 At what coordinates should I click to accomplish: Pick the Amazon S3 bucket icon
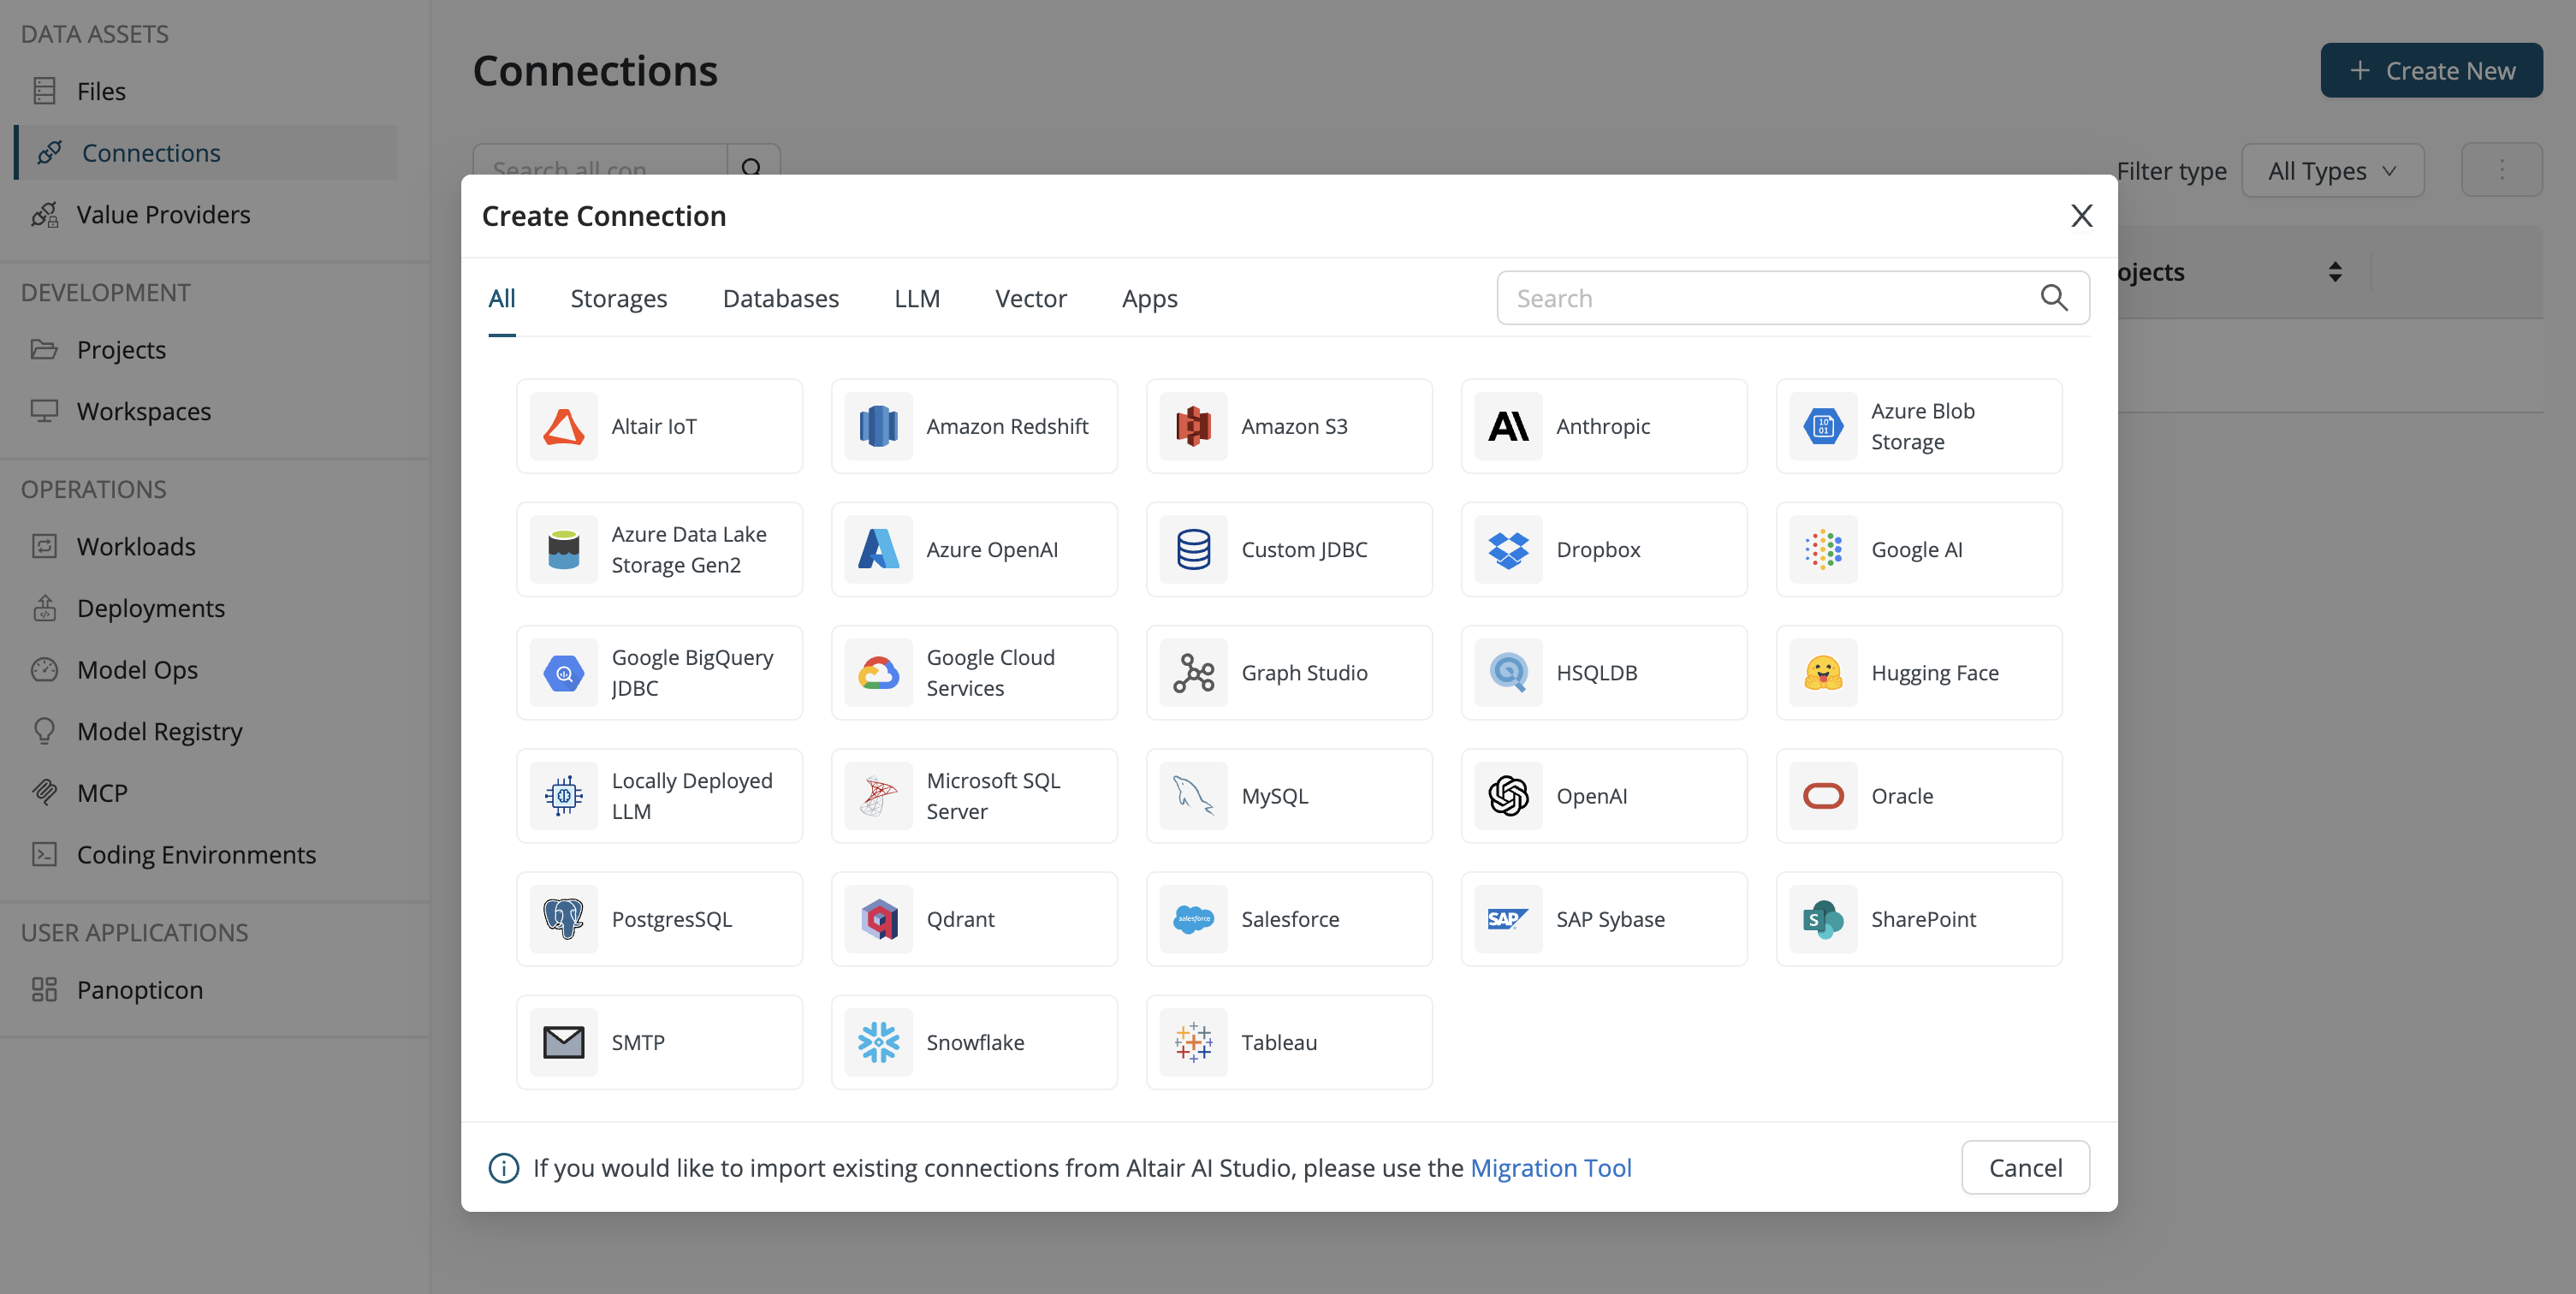coord(1194,426)
